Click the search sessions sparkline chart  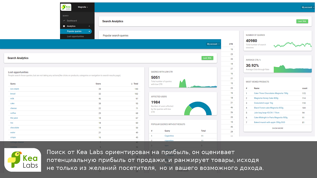point(292,44)
